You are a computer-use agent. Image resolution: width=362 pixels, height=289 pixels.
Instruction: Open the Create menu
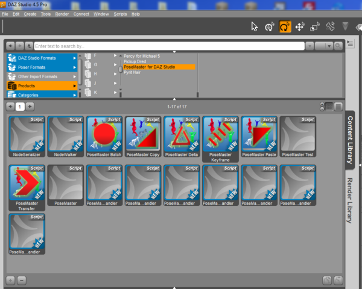tap(30, 14)
